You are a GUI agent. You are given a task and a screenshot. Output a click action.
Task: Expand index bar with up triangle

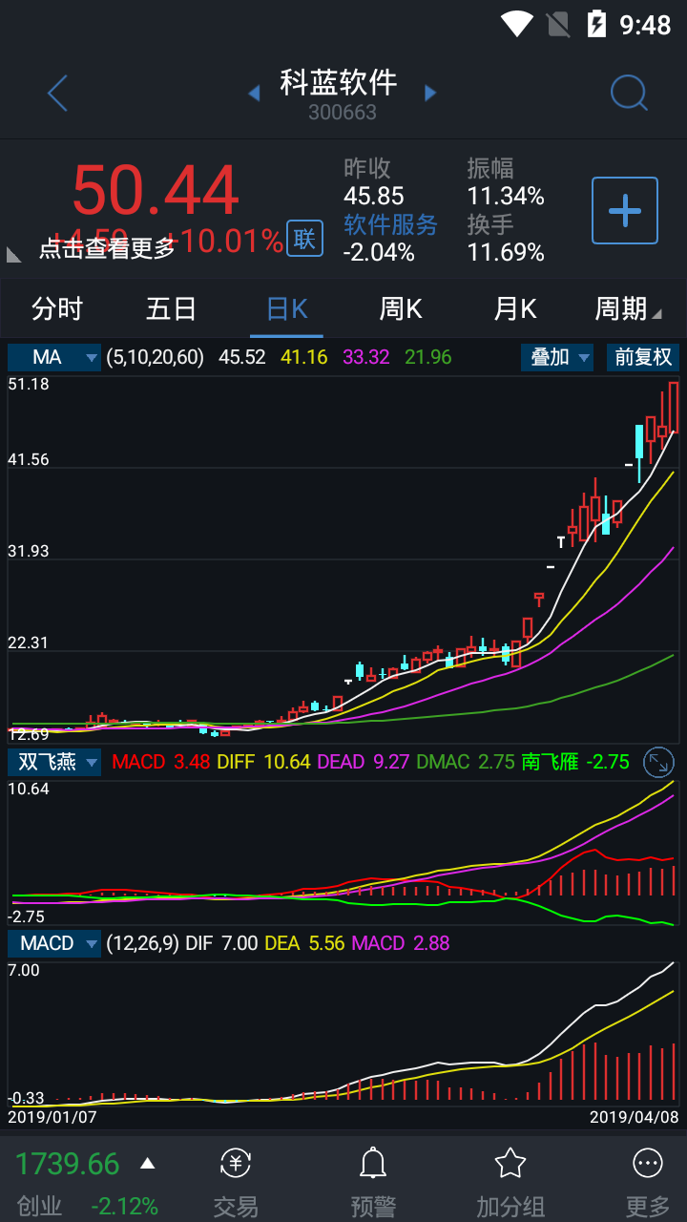coord(147,1164)
